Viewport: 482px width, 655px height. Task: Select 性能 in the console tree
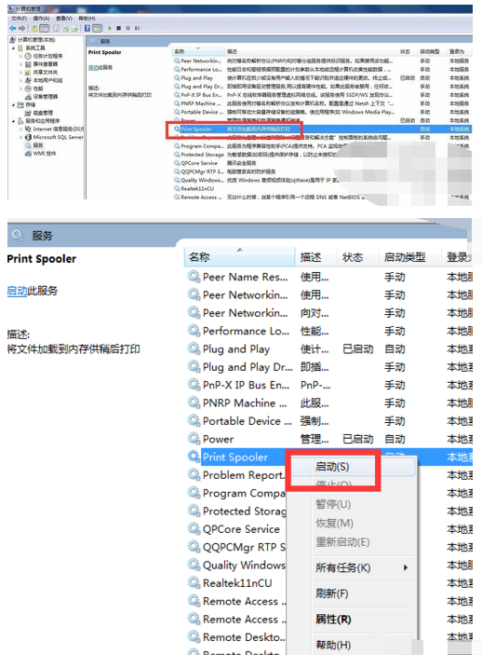(x=38, y=89)
